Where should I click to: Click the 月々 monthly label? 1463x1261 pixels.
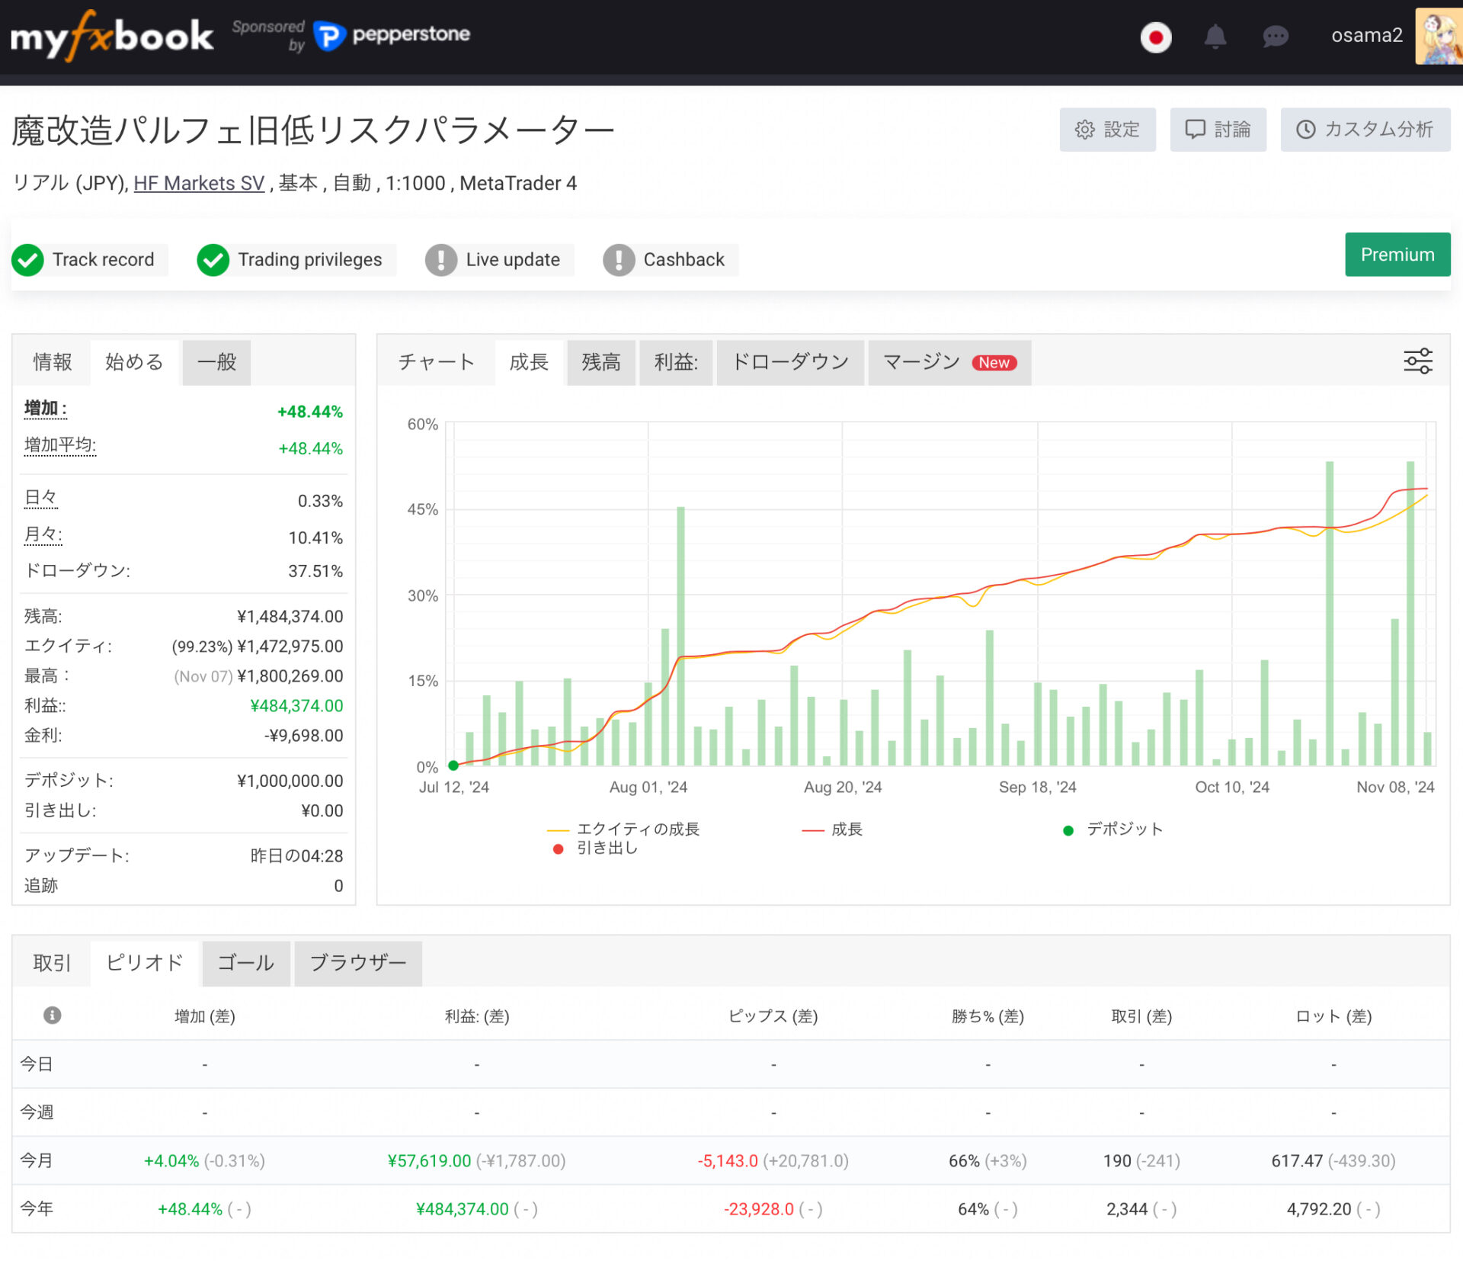tap(43, 534)
